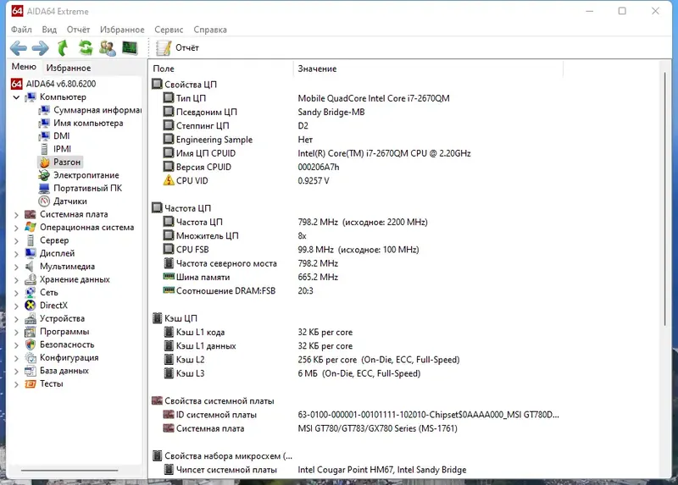The height and width of the screenshot is (485, 678).
Task: Click the Тесты benchmark icon
Action: [x=31, y=384]
